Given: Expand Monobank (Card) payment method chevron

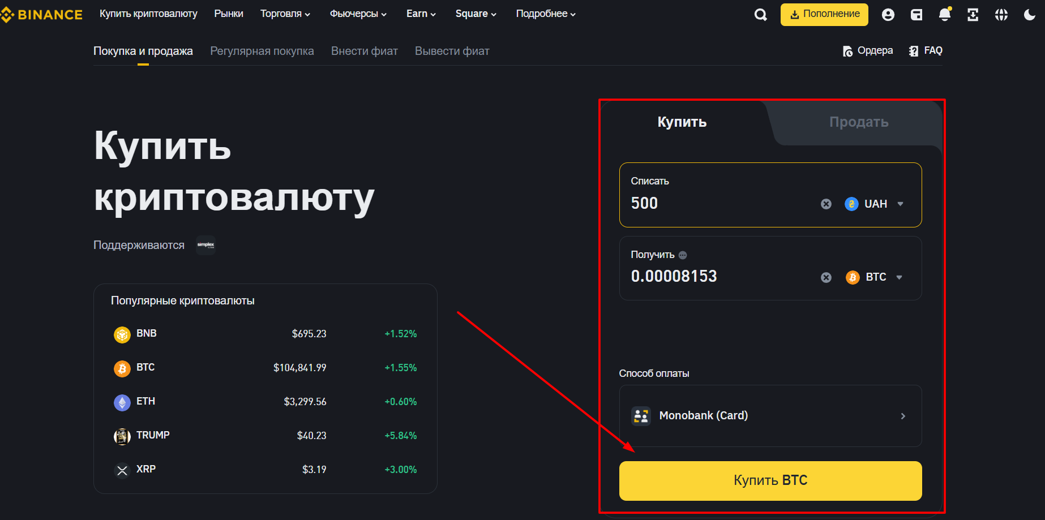Looking at the screenshot, I should pos(903,416).
